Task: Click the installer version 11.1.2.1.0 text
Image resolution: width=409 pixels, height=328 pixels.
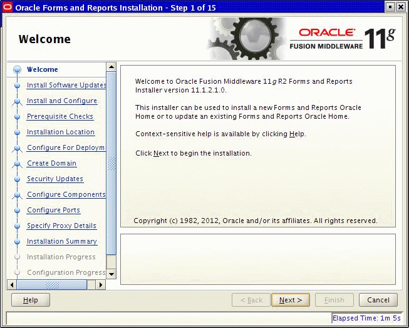Action: [180, 90]
